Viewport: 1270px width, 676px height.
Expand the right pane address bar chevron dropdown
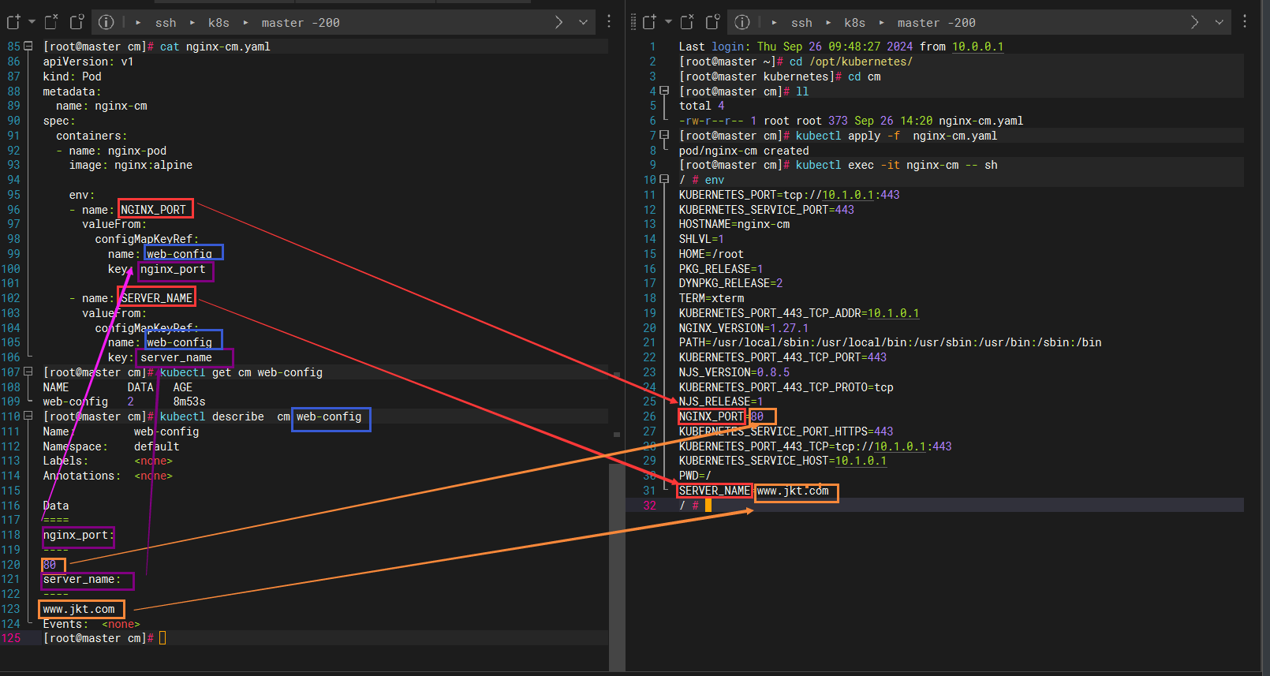[x=1220, y=22]
